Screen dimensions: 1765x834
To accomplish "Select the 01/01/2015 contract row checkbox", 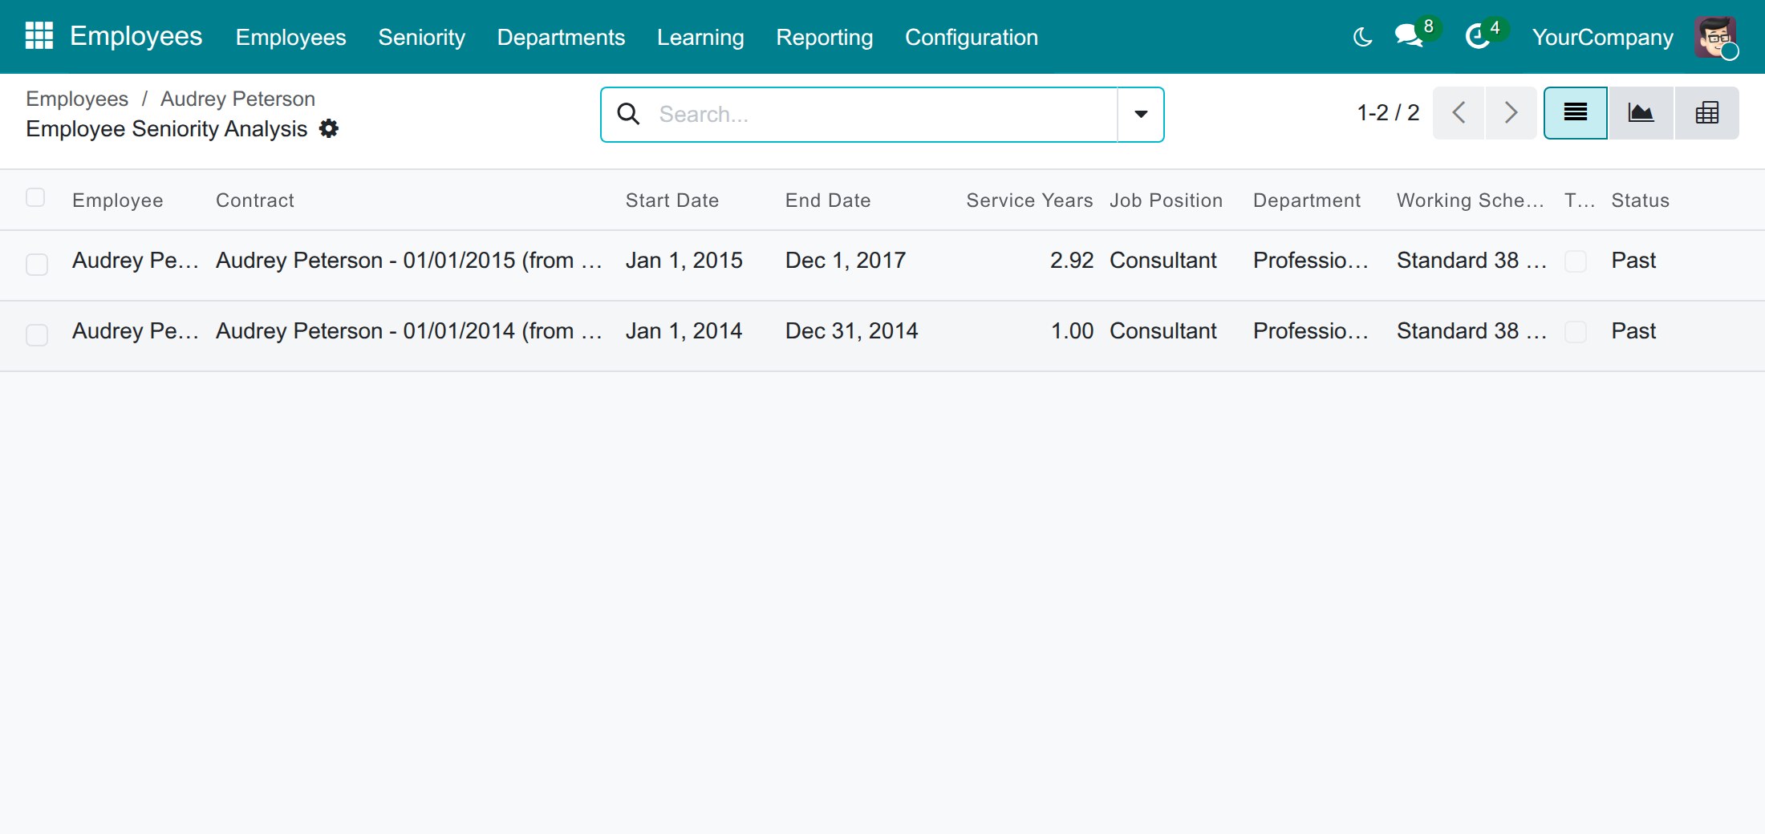I will (37, 264).
